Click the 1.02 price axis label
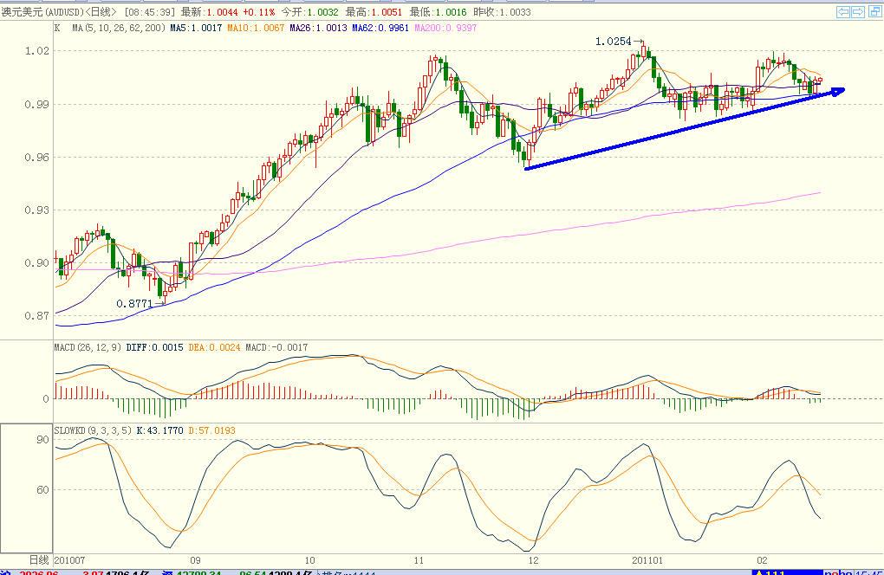This screenshot has height=575, width=884. click(x=37, y=51)
